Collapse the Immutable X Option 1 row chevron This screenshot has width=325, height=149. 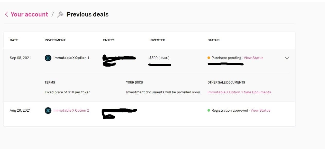tap(287, 58)
